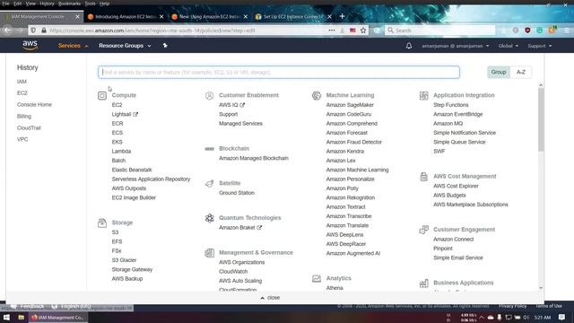Close the Introducing Amazon EC2 tab
Image resolution: width=574 pixels, height=323 pixels.
[161, 17]
